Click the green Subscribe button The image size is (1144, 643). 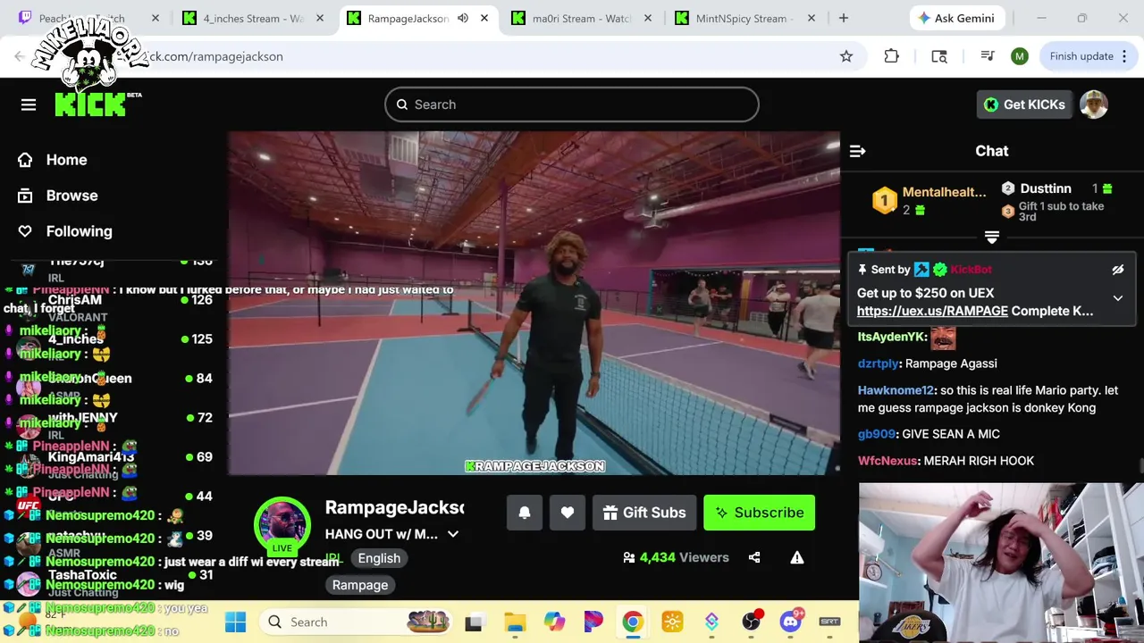(x=759, y=513)
